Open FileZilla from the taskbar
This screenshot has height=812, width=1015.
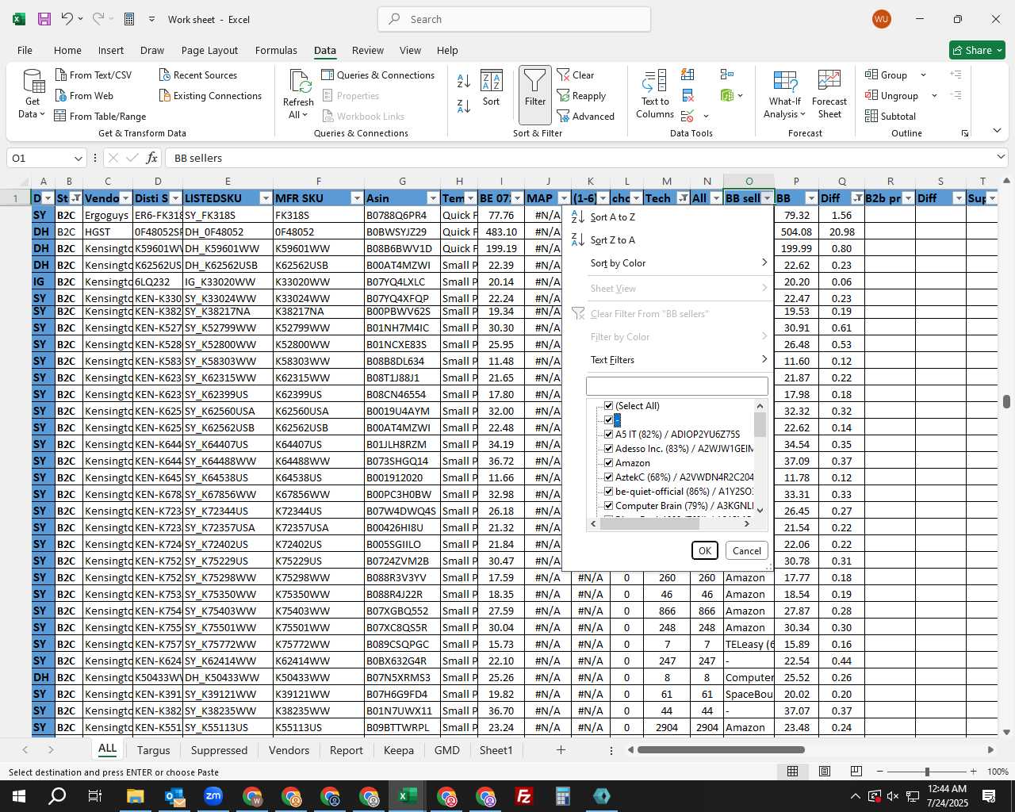point(524,795)
